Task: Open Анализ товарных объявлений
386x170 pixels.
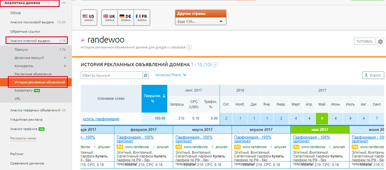Action: 35,110
